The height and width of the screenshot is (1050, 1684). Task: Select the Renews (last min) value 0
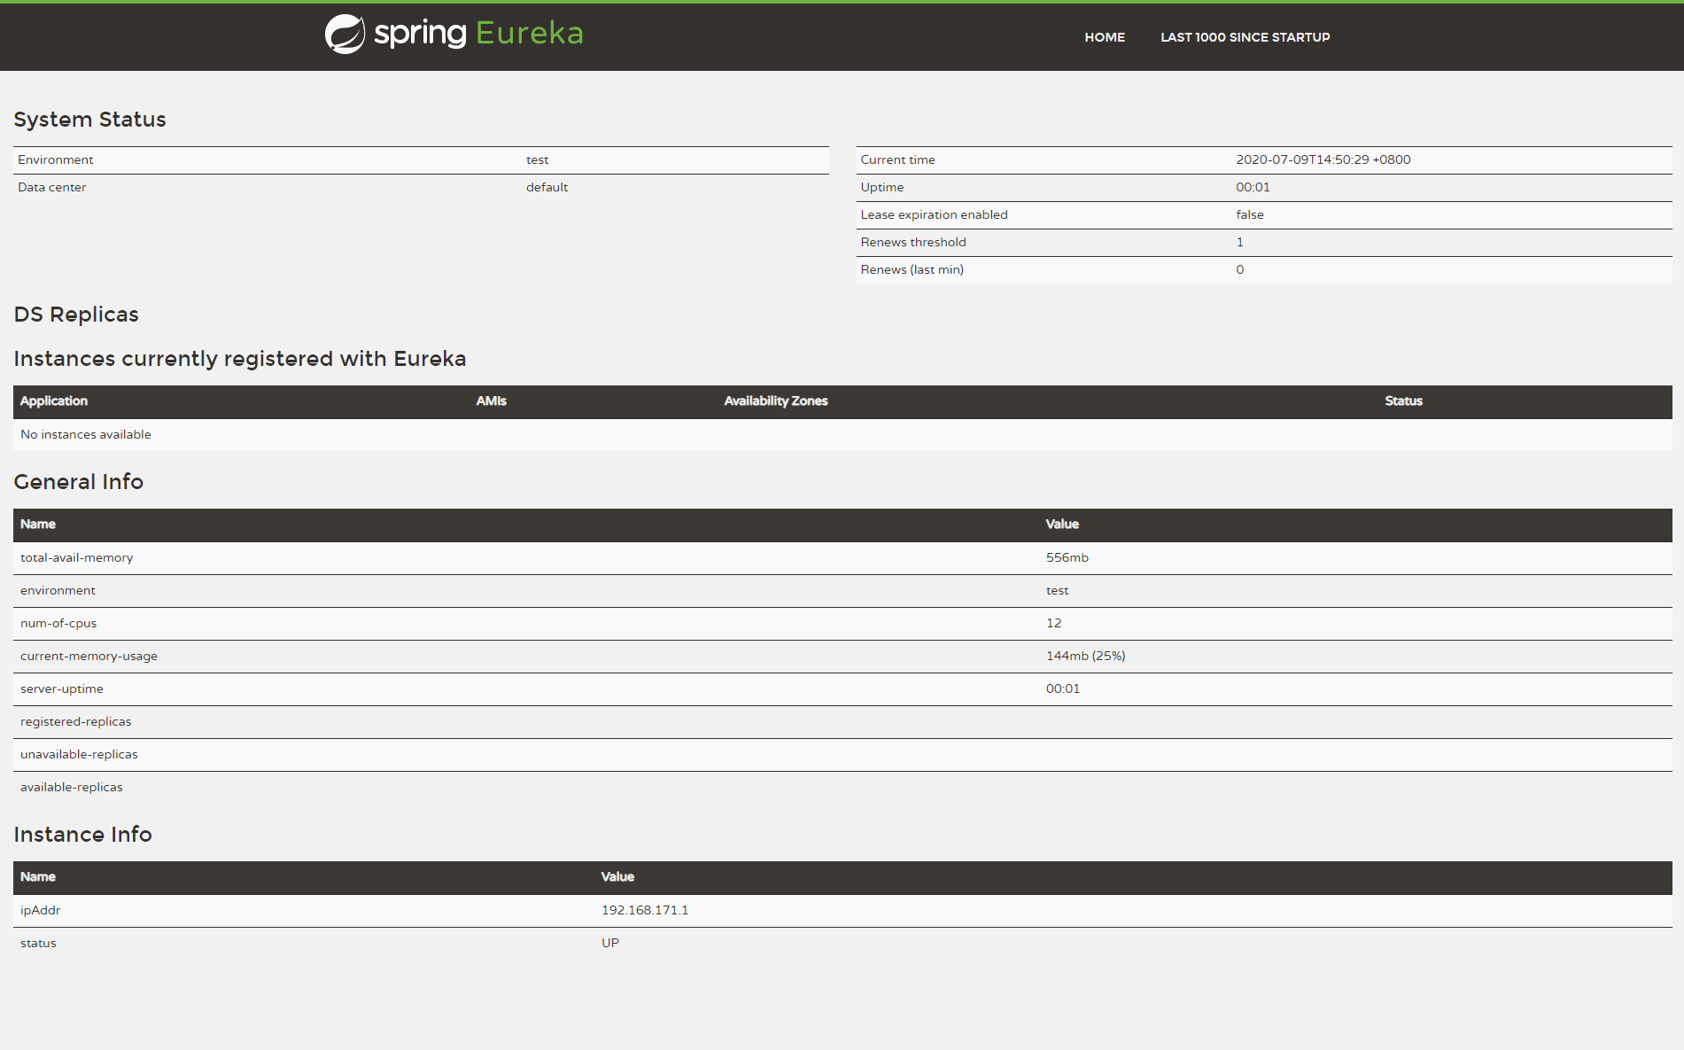pos(1239,269)
